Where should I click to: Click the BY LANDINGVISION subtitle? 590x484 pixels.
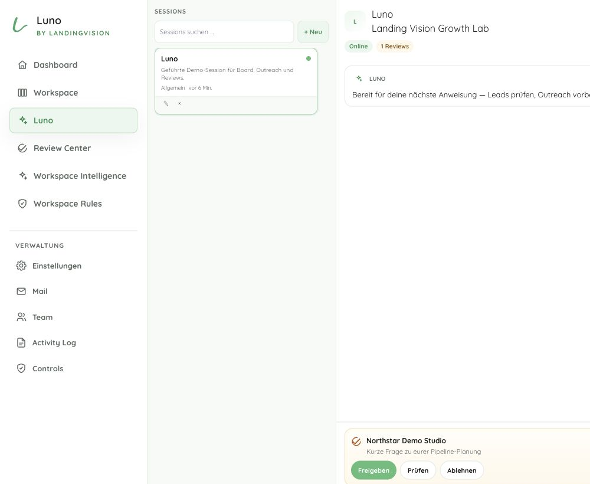click(x=73, y=33)
